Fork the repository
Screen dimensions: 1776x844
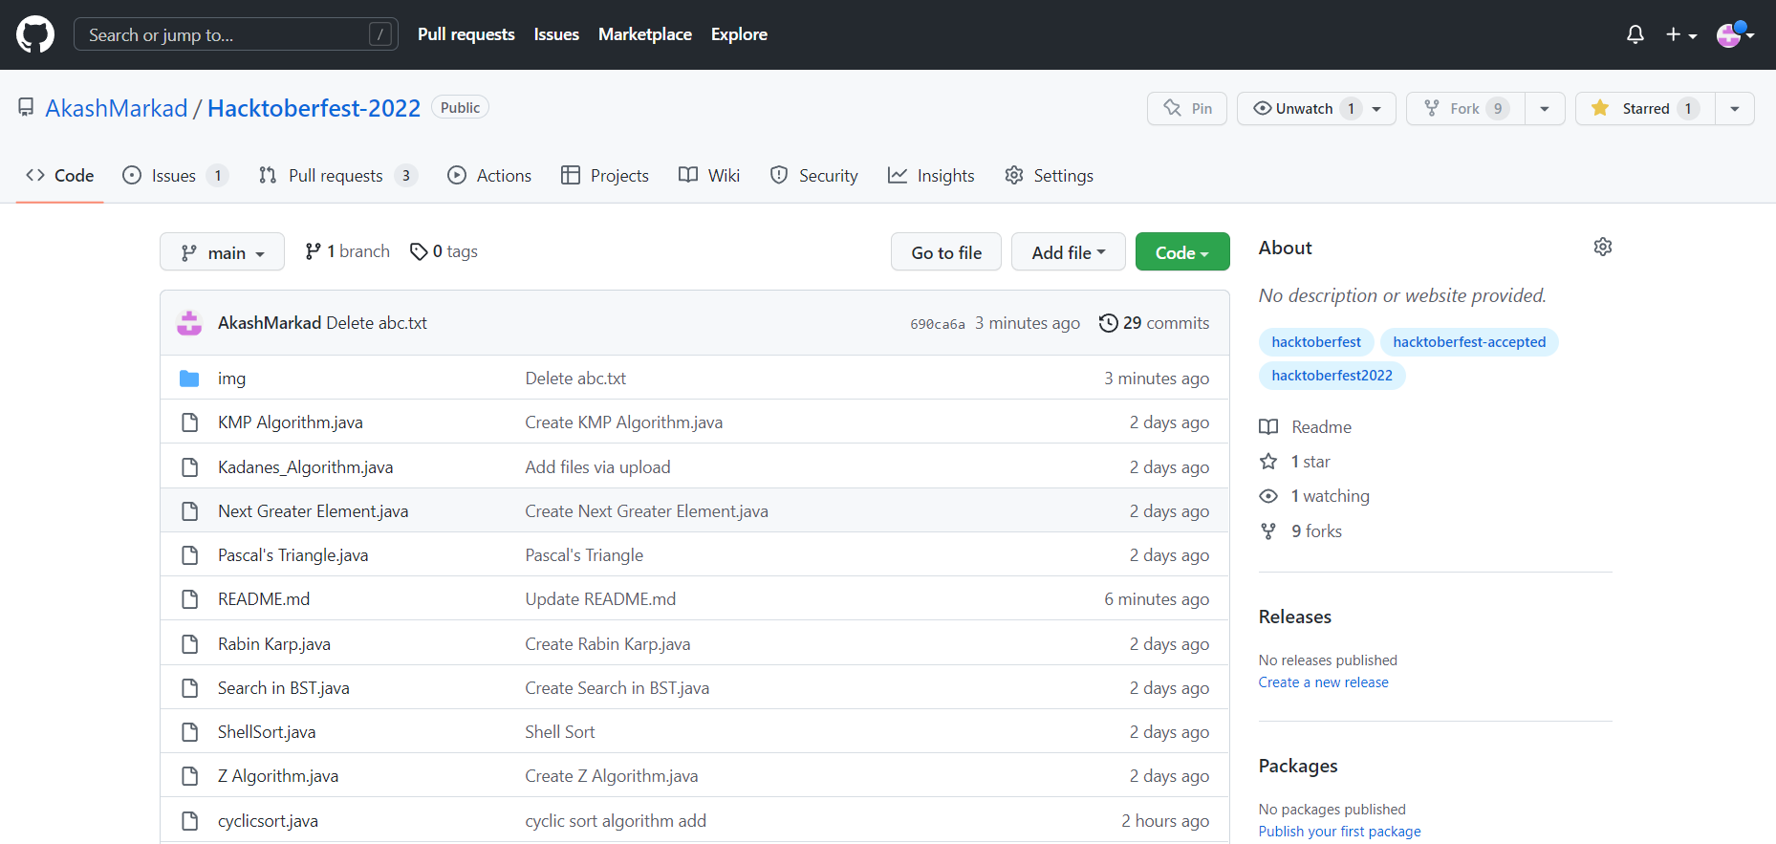(1465, 108)
